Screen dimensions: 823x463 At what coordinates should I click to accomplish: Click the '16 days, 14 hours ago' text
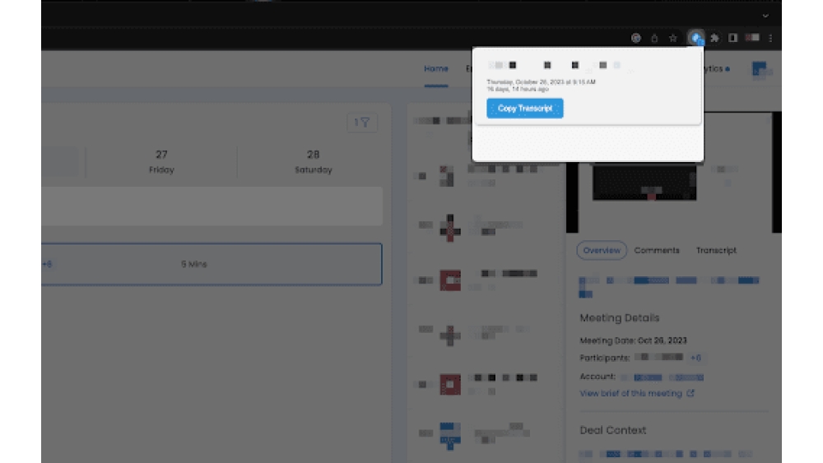click(518, 89)
